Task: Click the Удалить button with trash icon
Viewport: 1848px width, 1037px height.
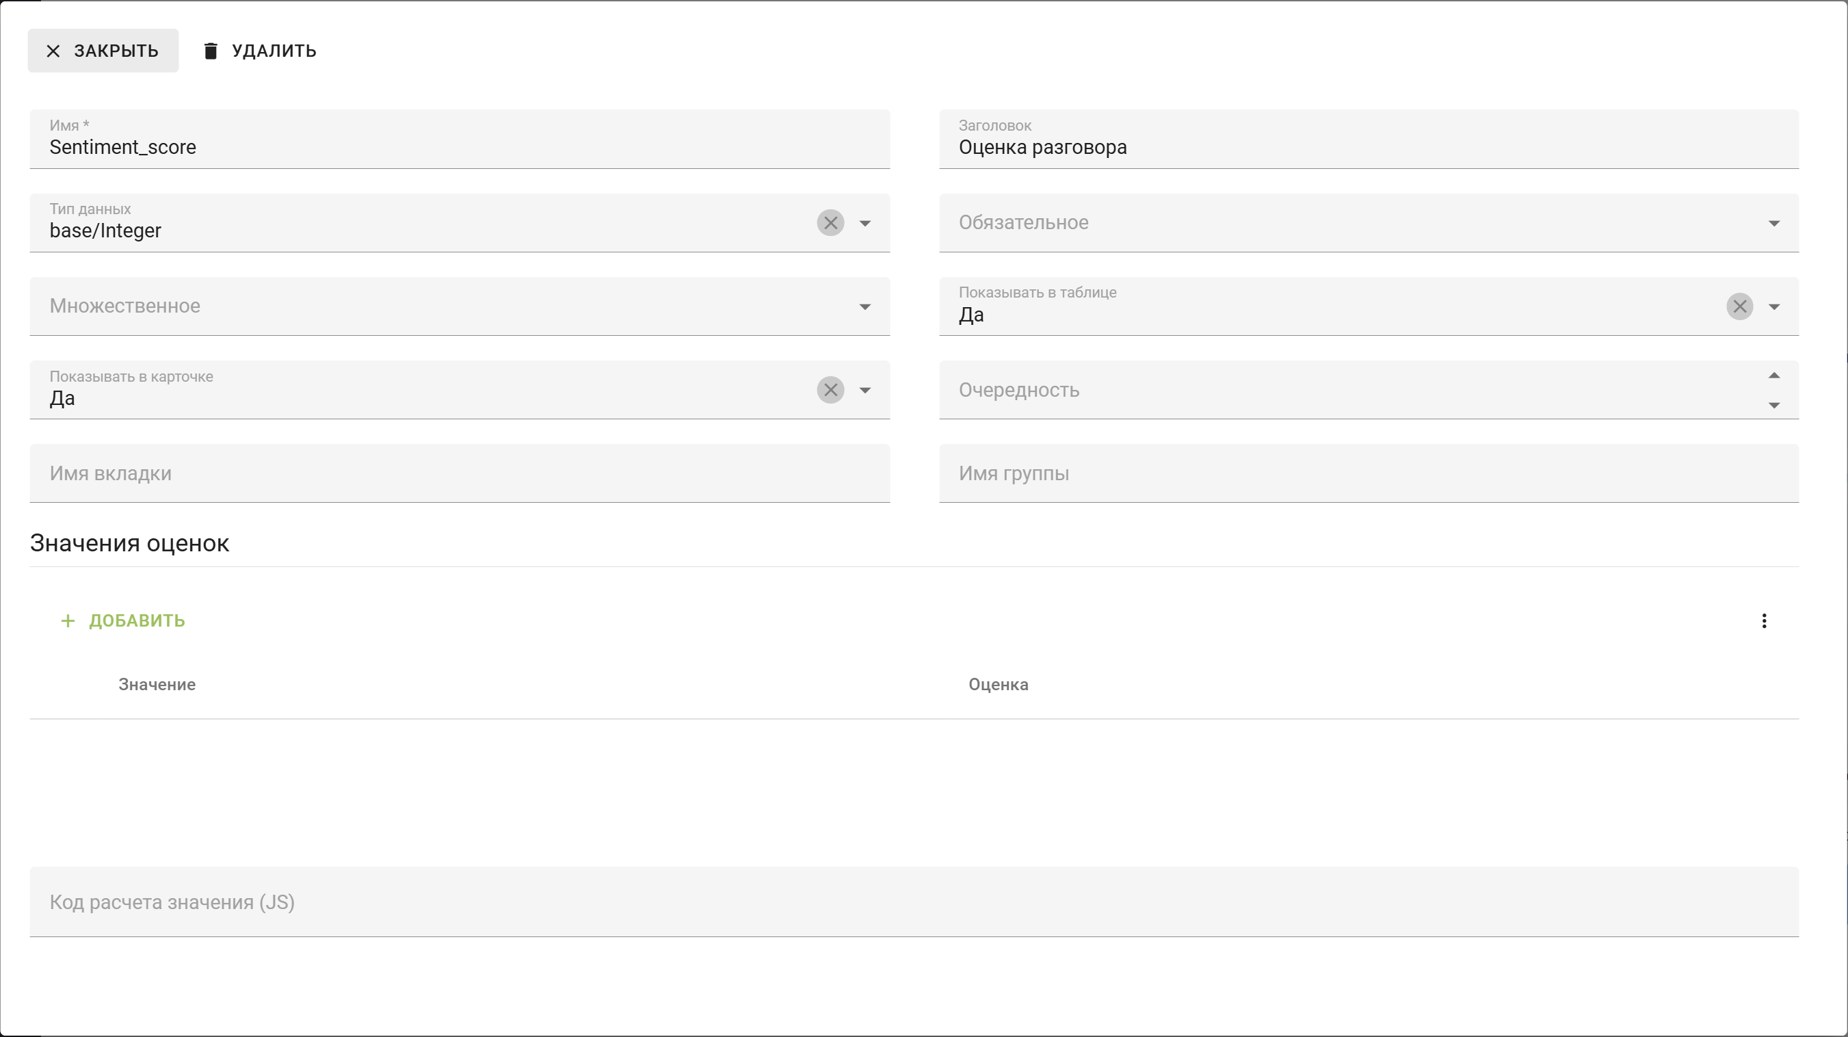Action: point(260,51)
